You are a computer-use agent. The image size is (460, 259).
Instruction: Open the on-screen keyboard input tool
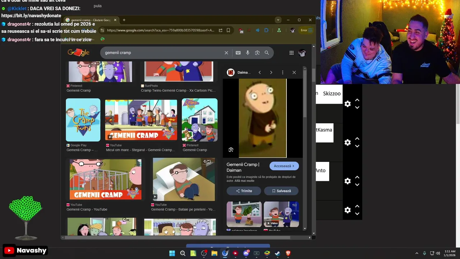point(238,53)
